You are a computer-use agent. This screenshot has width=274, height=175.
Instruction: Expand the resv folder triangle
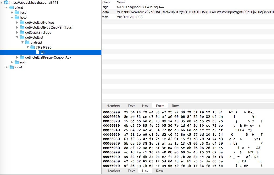tap(12, 12)
